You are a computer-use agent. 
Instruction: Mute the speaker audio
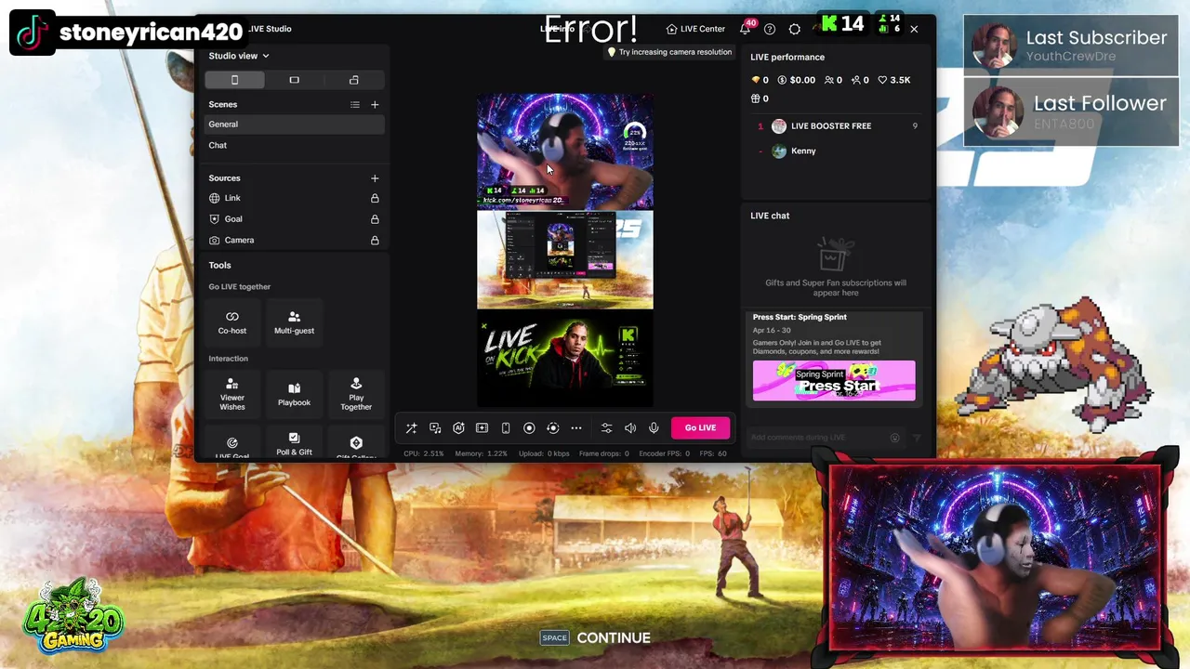[x=630, y=427]
